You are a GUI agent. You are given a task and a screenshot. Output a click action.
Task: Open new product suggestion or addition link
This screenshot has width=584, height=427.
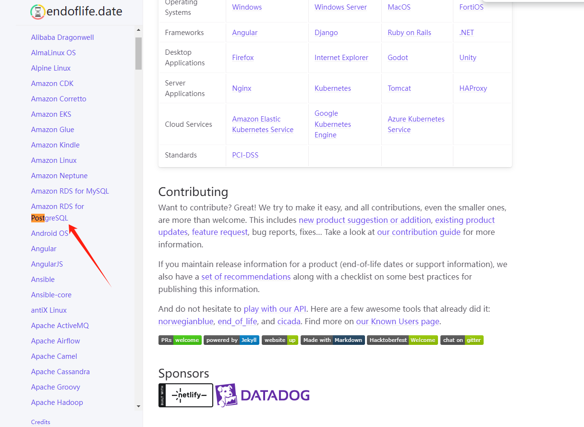[x=365, y=220]
